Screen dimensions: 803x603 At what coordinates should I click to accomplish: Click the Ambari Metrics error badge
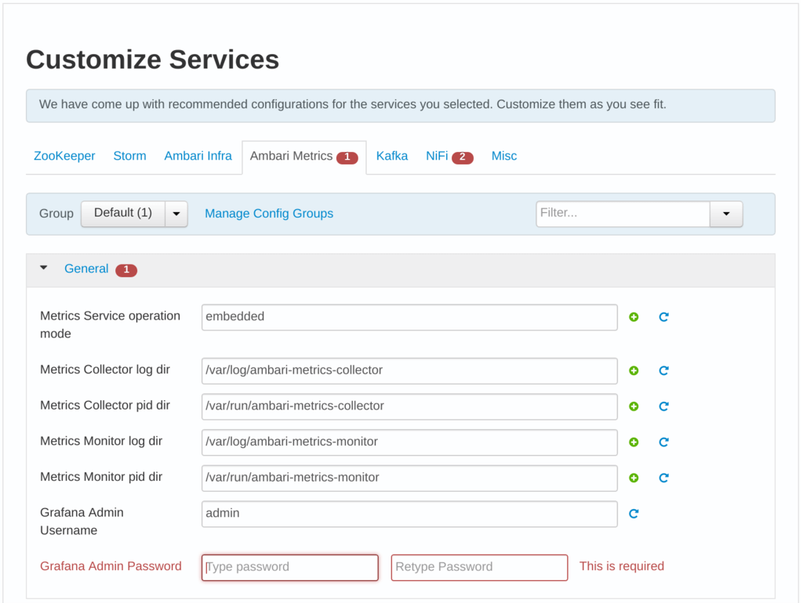(x=347, y=157)
